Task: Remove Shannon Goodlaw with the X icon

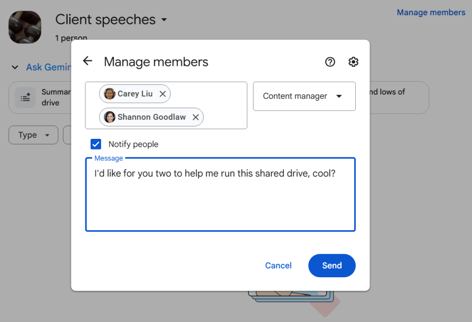Action: click(196, 117)
